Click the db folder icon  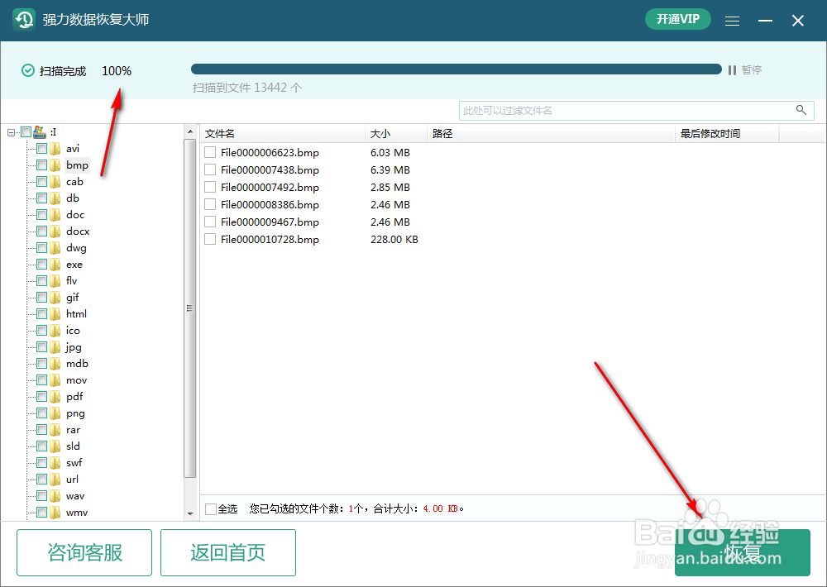click(x=55, y=198)
